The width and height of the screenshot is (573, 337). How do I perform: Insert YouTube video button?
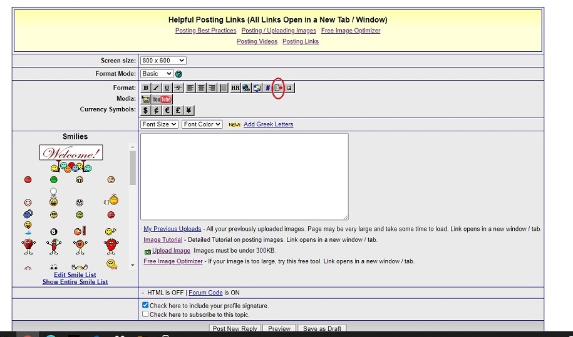point(162,99)
